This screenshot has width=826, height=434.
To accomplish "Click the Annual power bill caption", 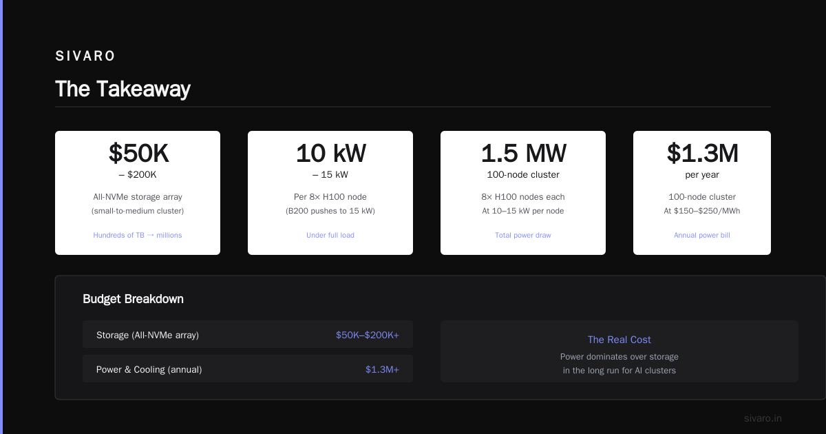I will tap(702, 236).
